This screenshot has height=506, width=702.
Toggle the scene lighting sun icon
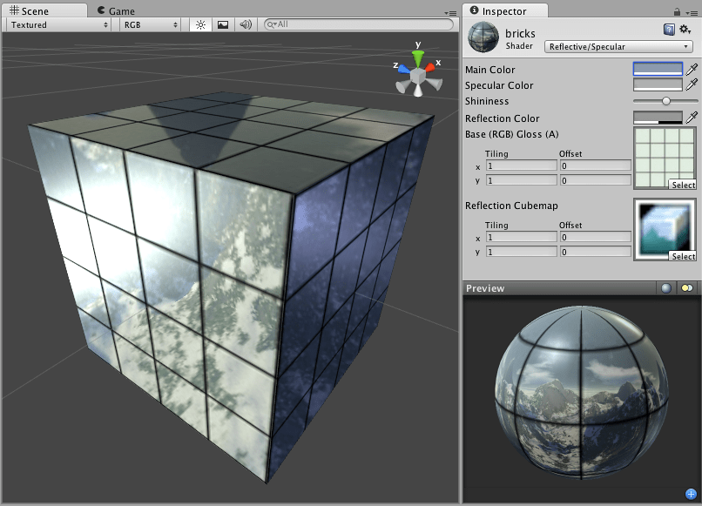(x=199, y=25)
